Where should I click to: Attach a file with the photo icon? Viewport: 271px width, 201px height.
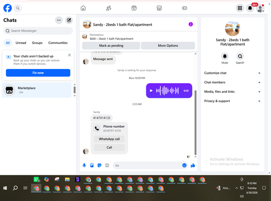coord(92,165)
